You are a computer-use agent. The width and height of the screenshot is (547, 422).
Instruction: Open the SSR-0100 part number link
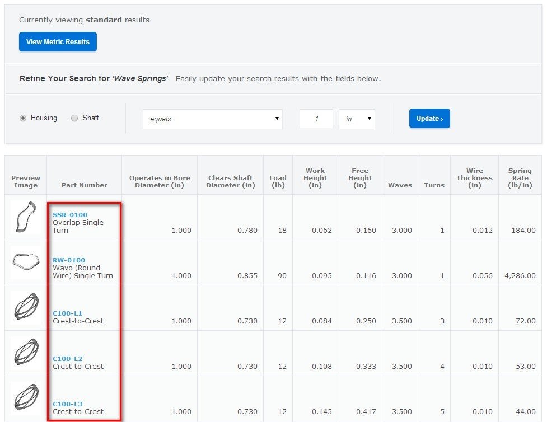pos(70,215)
